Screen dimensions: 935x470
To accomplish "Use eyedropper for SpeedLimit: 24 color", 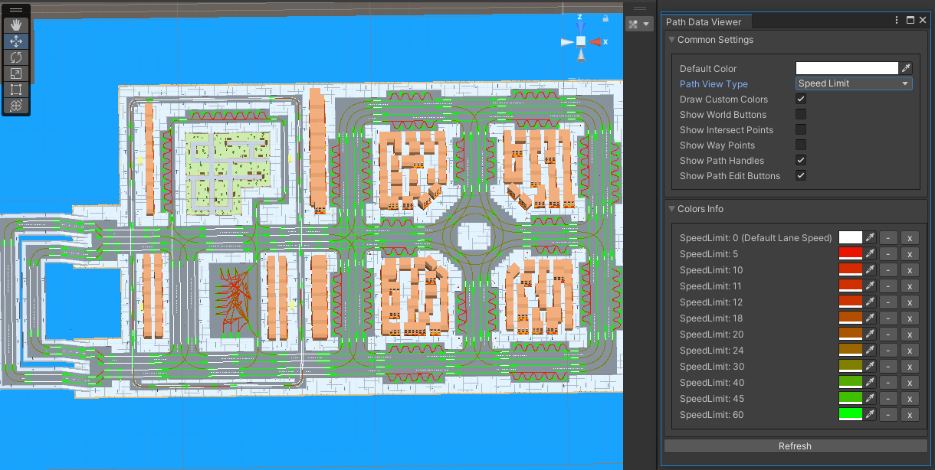I will coord(870,351).
